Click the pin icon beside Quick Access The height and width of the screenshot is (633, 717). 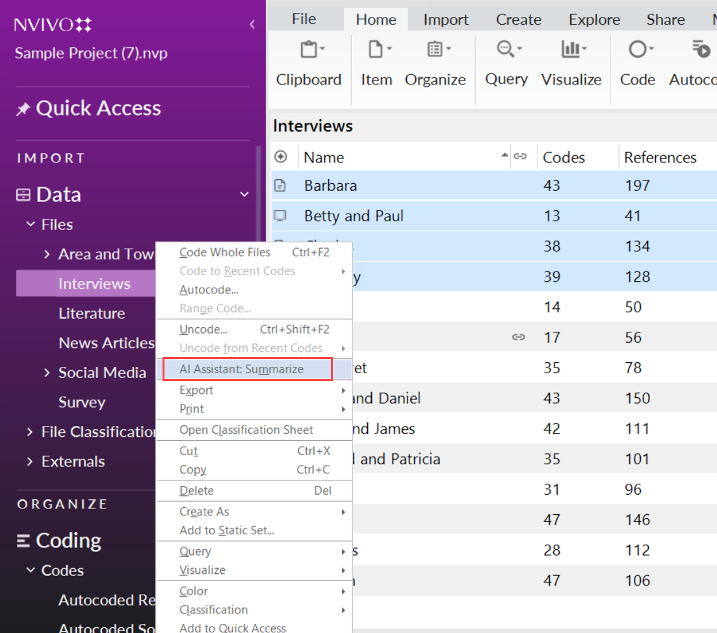tap(23, 109)
